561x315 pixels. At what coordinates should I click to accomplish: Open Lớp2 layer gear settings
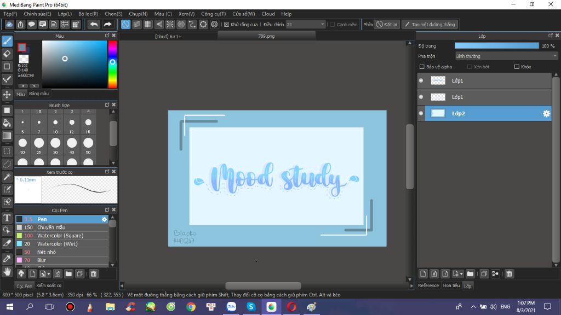tap(546, 114)
